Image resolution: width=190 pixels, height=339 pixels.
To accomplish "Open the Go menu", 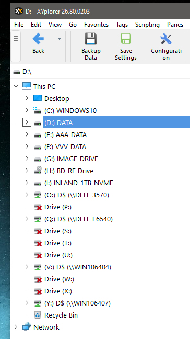I will tap(73, 25).
